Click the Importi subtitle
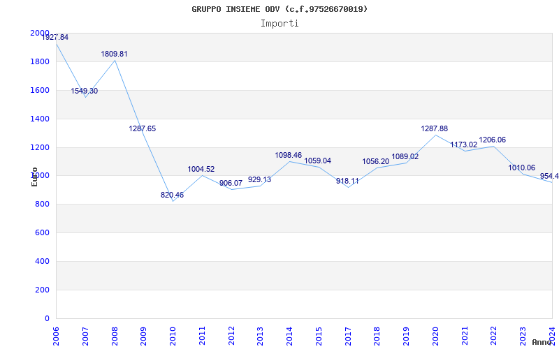559x349 pixels. (279, 24)
